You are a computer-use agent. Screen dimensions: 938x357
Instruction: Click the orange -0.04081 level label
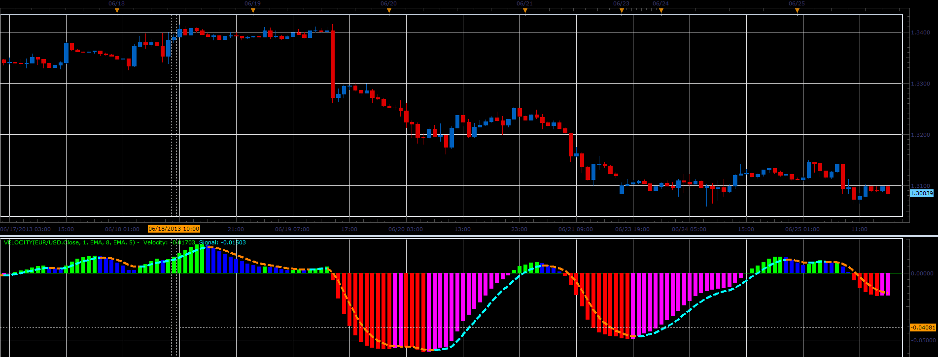coord(922,327)
